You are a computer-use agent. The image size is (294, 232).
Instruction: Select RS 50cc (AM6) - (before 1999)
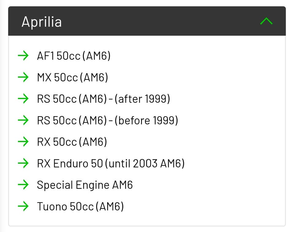click(107, 120)
